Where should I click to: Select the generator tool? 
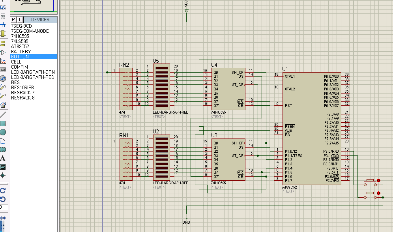tap(3, 79)
